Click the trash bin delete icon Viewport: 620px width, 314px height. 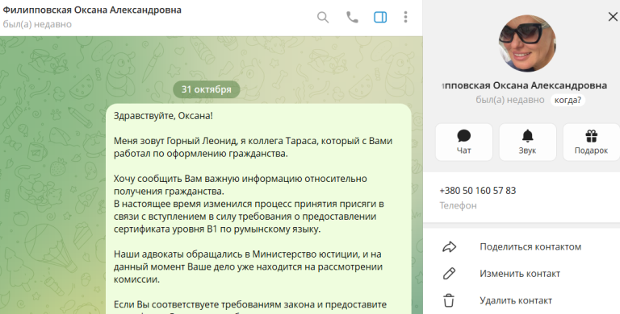(x=449, y=300)
